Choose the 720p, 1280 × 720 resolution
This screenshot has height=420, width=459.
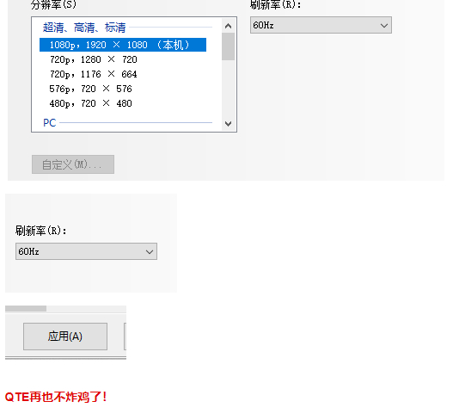point(93,59)
